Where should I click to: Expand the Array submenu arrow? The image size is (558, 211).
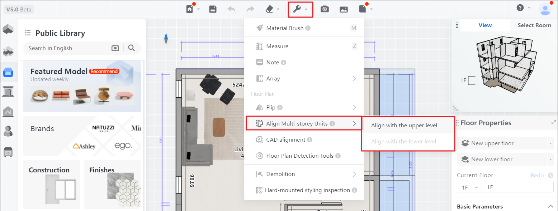354,79
